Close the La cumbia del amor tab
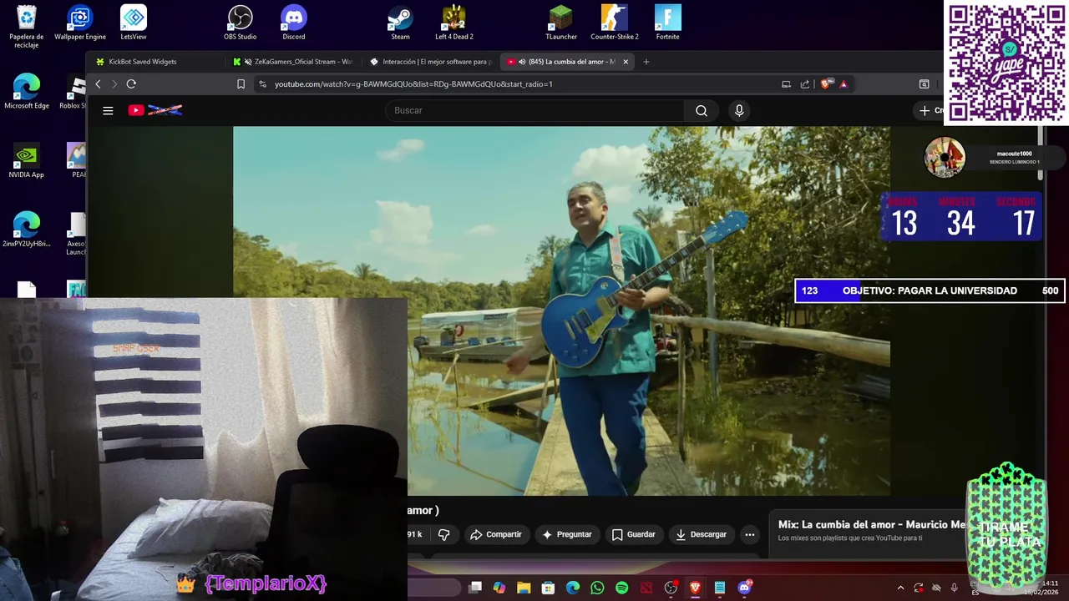The image size is (1069, 601). click(626, 62)
